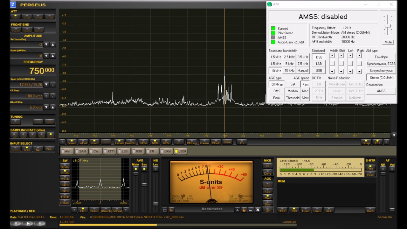Select the Net input source
This screenshot has width=407, height=229.
click(x=38, y=149)
